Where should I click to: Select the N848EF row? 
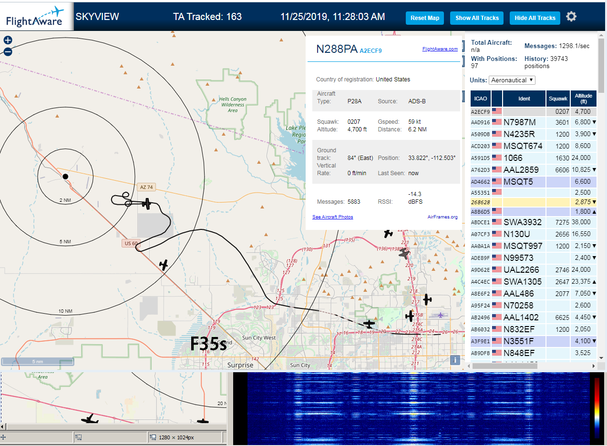click(534, 353)
